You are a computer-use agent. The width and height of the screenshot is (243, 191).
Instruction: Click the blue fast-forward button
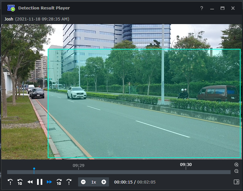tap(49, 182)
